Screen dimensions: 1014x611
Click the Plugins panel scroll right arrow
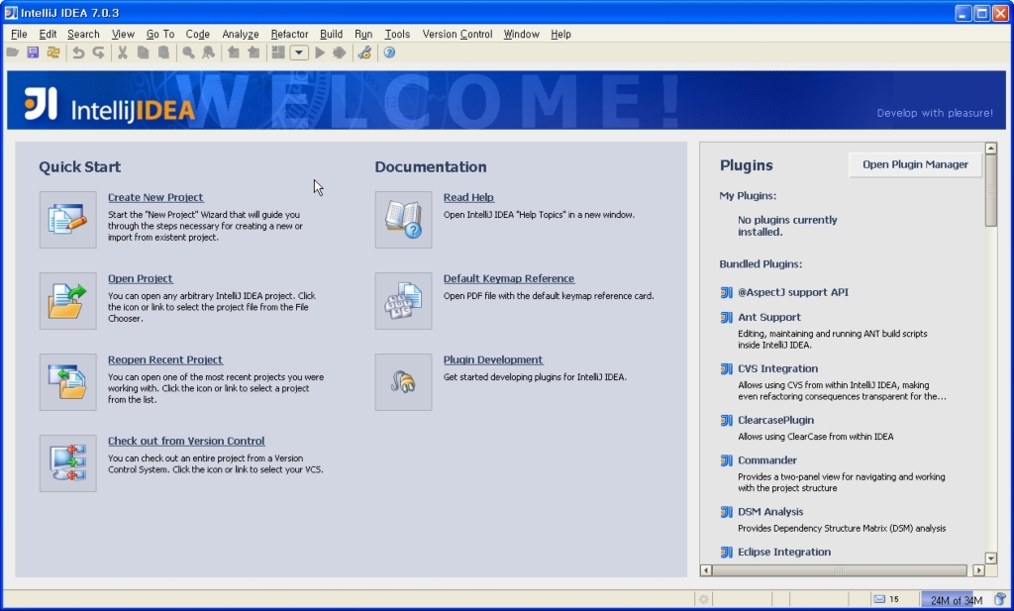coord(978,570)
